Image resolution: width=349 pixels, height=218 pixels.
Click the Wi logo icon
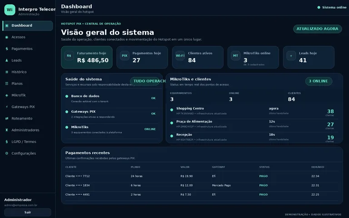(10, 10)
